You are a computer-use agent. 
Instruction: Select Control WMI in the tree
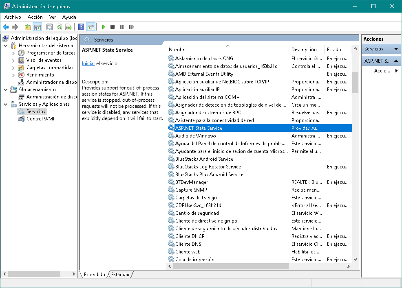40,119
